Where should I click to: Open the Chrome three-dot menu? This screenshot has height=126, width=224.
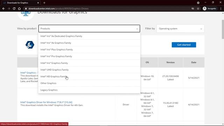pyautogui.click(x=221, y=8)
